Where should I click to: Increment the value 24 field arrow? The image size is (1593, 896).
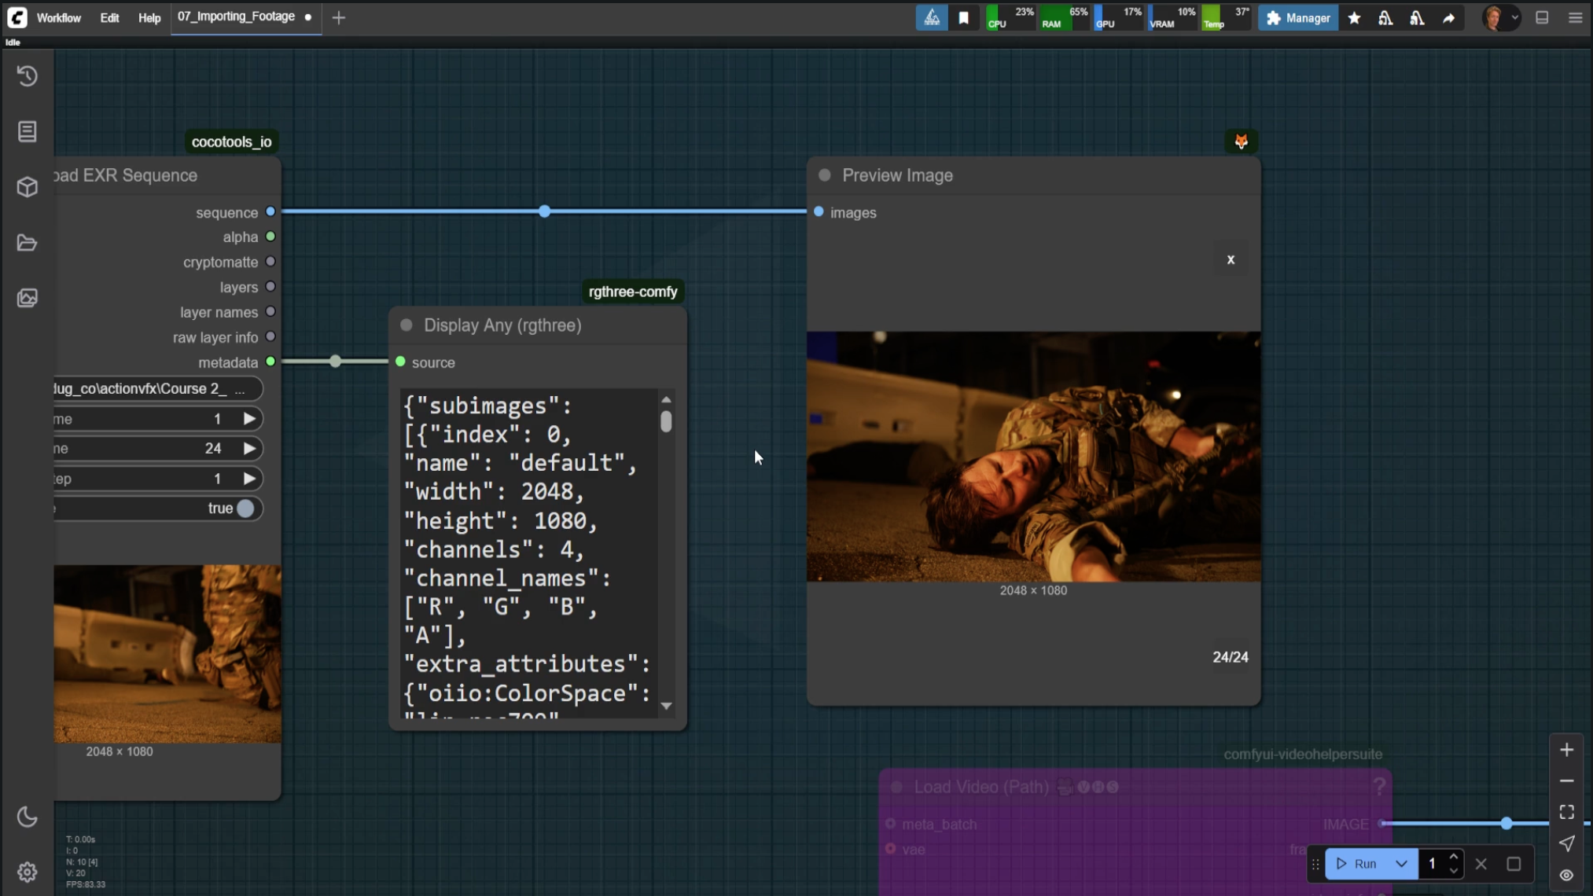click(249, 448)
